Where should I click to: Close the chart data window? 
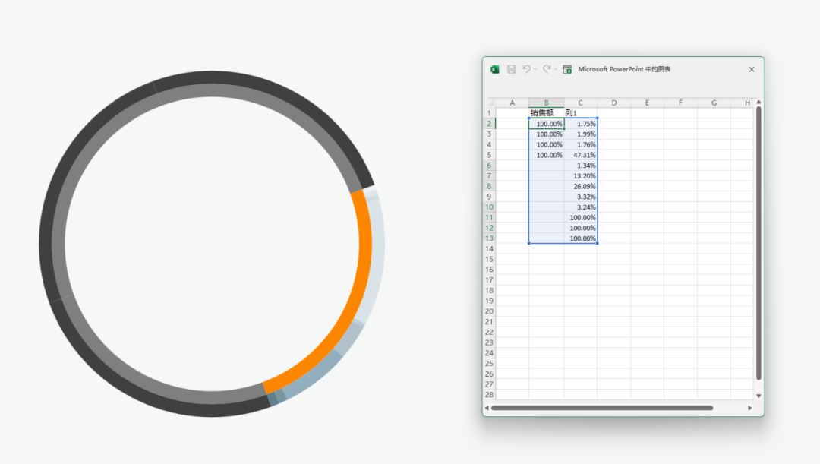(752, 69)
